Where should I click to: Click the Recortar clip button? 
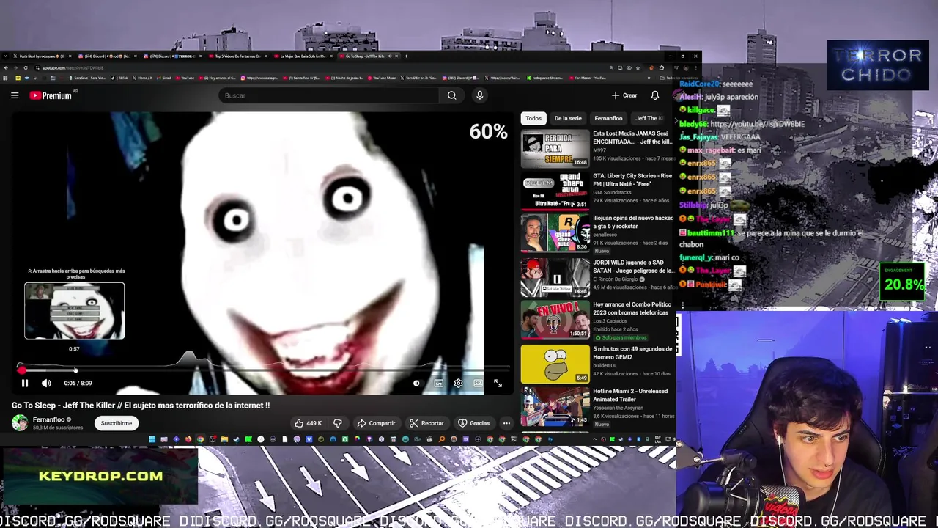[426, 423]
